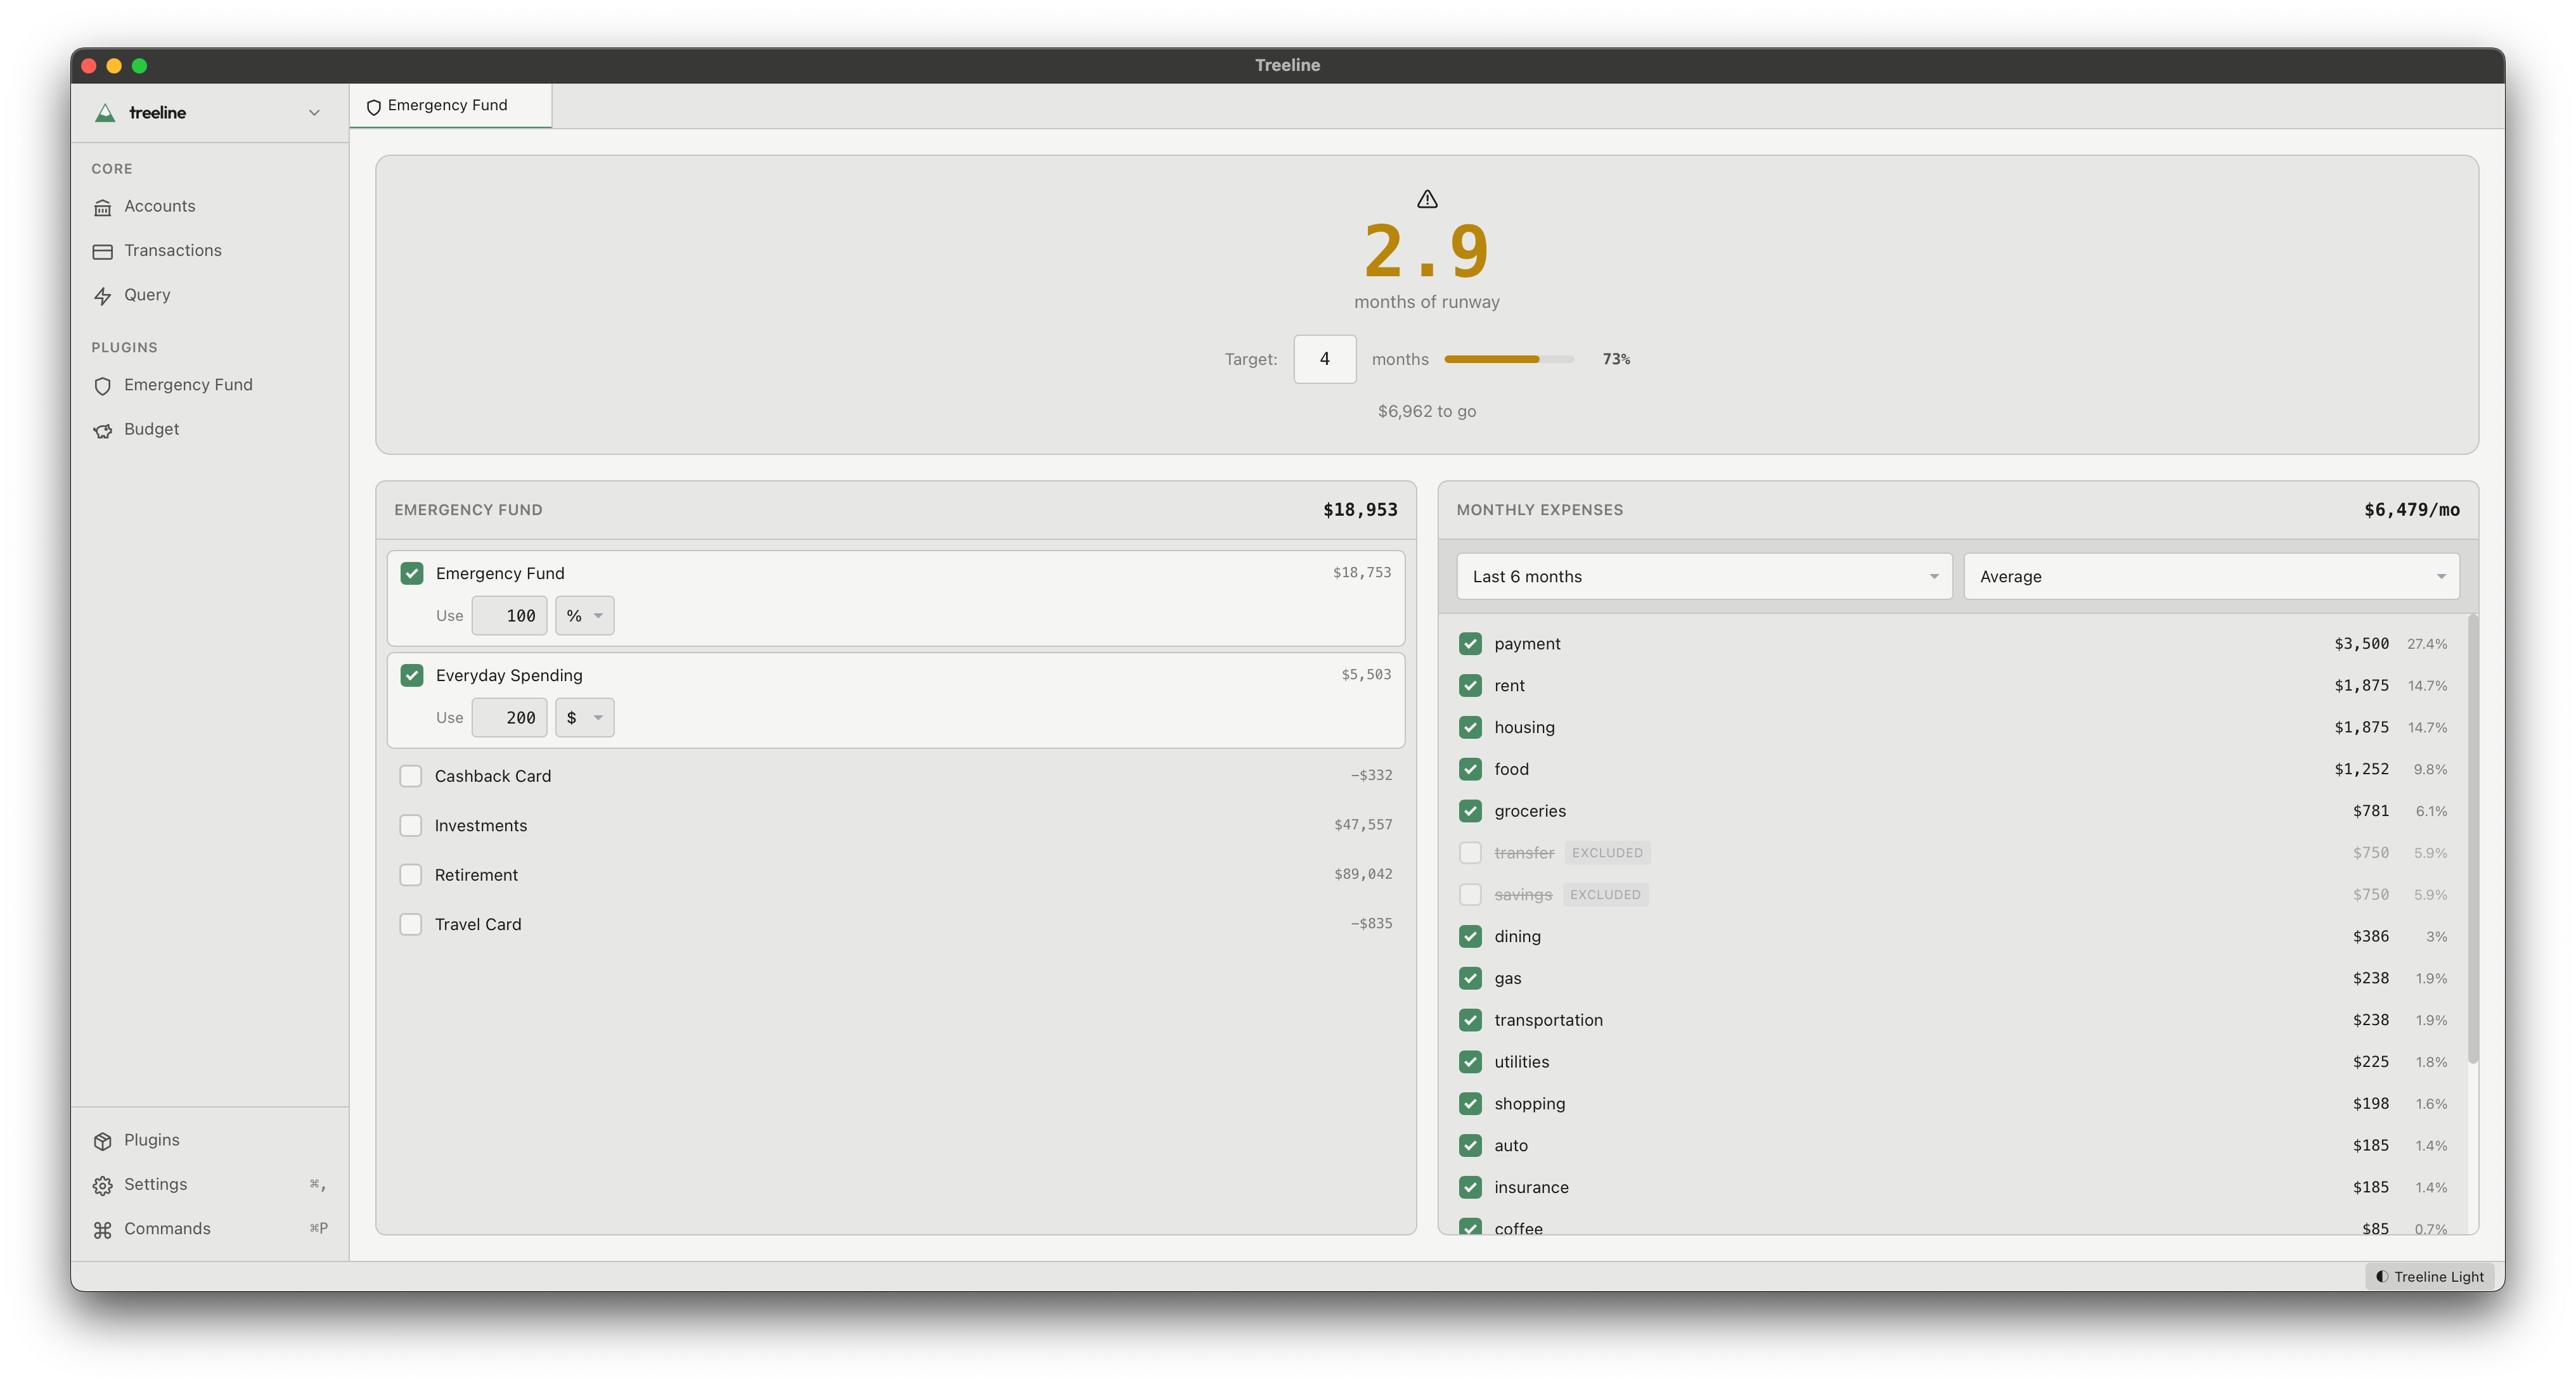The image size is (2576, 1385).
Task: Include the excluded transfer category
Action: click(x=1469, y=852)
